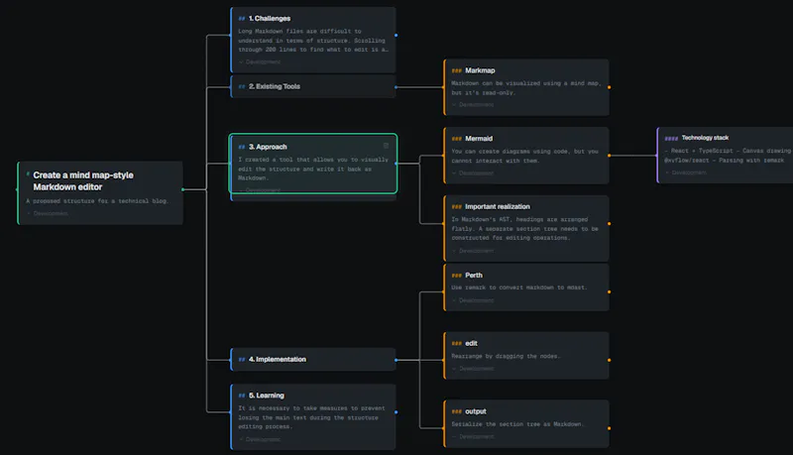
Task: Click the text 'A proposed structure for a technical blog.'
Action: (97, 201)
